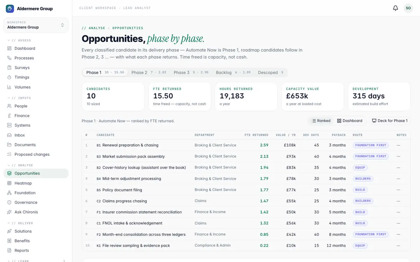The width and height of the screenshot is (420, 262).
Task: Click FOUNDATION FIRST badge on Renewal preparation row
Action: click(x=371, y=145)
